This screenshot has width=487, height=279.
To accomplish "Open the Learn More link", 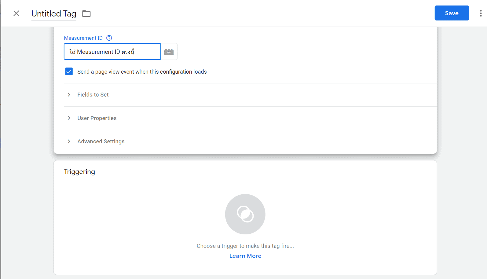I will pyautogui.click(x=245, y=256).
